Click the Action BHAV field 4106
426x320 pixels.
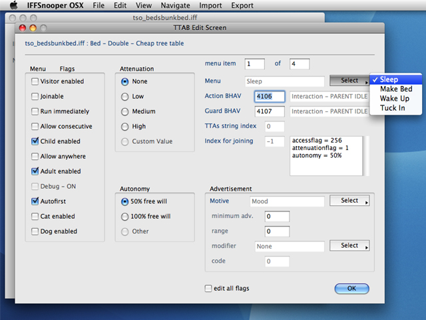(x=270, y=96)
